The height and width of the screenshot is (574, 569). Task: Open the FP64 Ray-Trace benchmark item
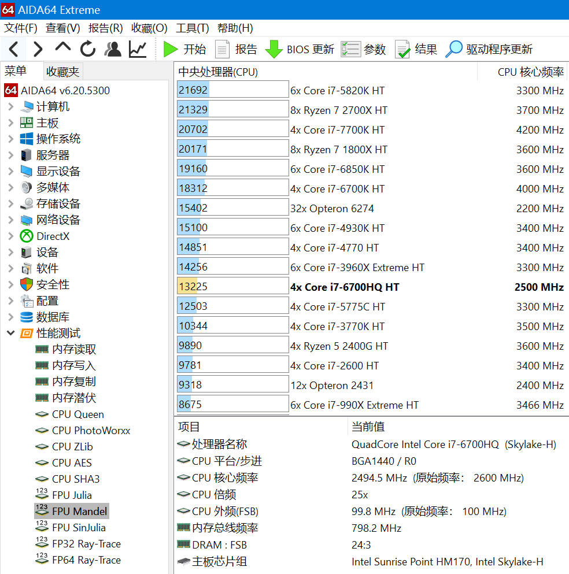coord(79,560)
